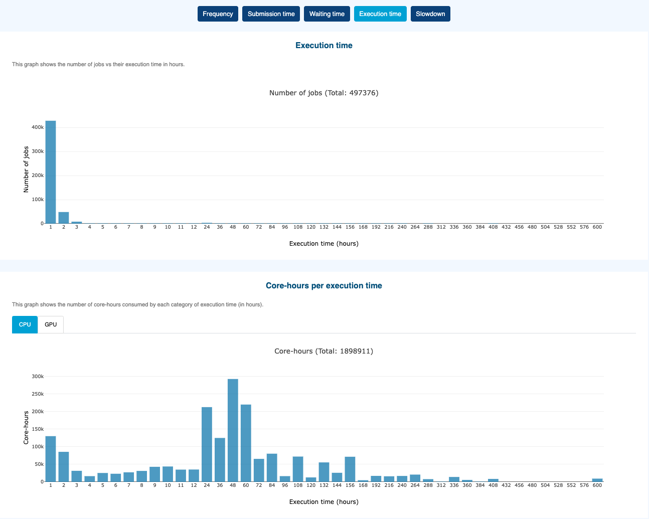Screen dimensions: 649x519
Task: Click the 156-hour bar in core-hours chart
Action: 350,469
